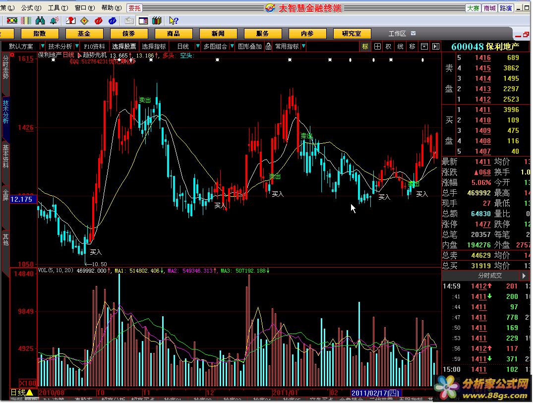Screen dimensions: 533x403
Task: Click the F10资料 toolbar button
Action: [x=94, y=47]
